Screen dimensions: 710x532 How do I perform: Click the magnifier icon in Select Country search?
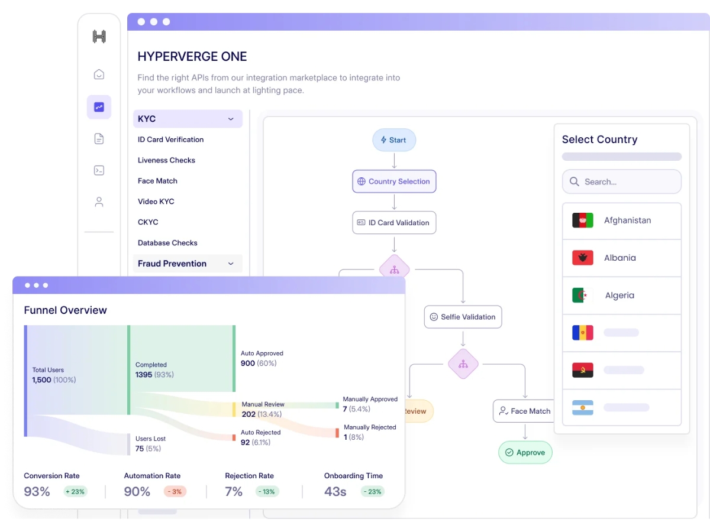click(574, 181)
